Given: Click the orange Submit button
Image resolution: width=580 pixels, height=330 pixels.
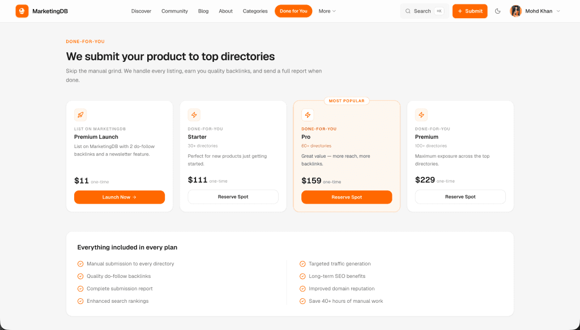Looking at the screenshot, I should (470, 11).
